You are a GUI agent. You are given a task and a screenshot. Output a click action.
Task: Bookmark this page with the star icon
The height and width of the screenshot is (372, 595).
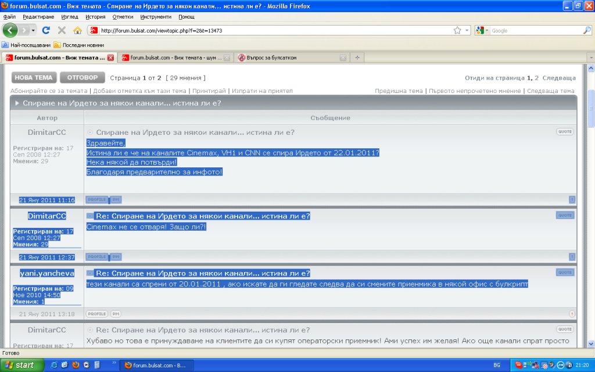coord(457,30)
